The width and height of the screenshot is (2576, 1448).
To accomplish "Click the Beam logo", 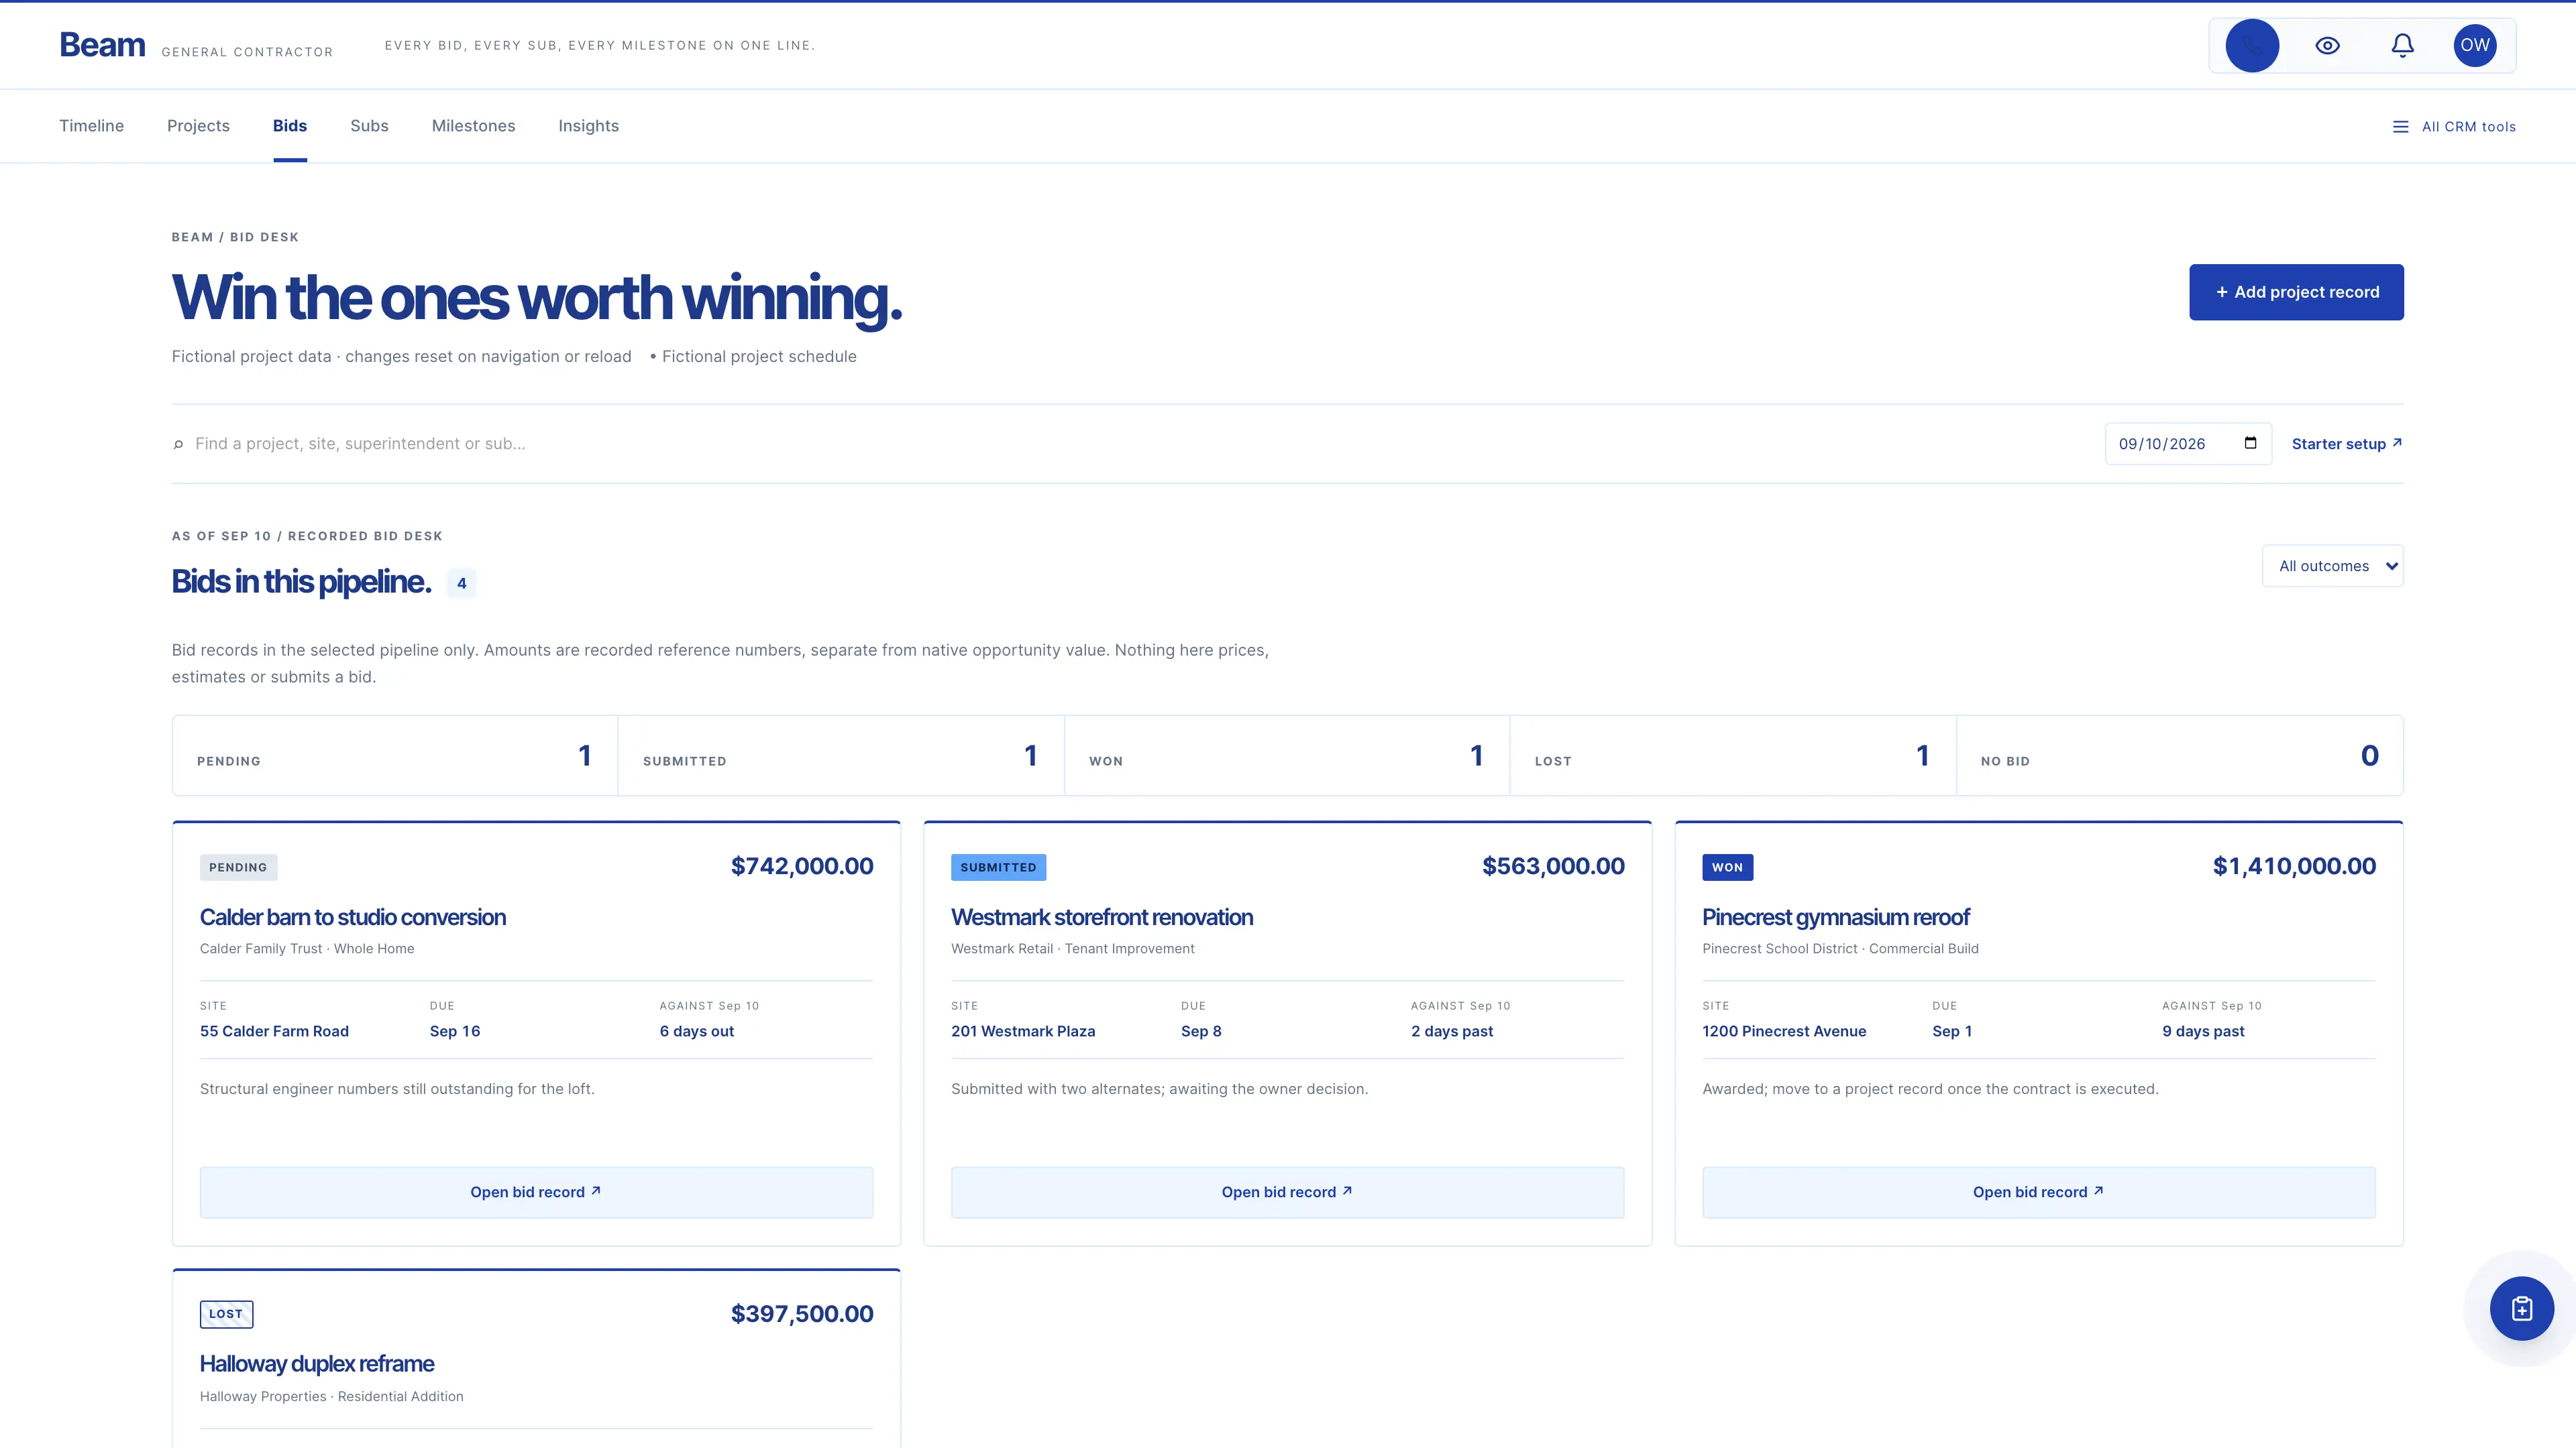I will [102, 45].
